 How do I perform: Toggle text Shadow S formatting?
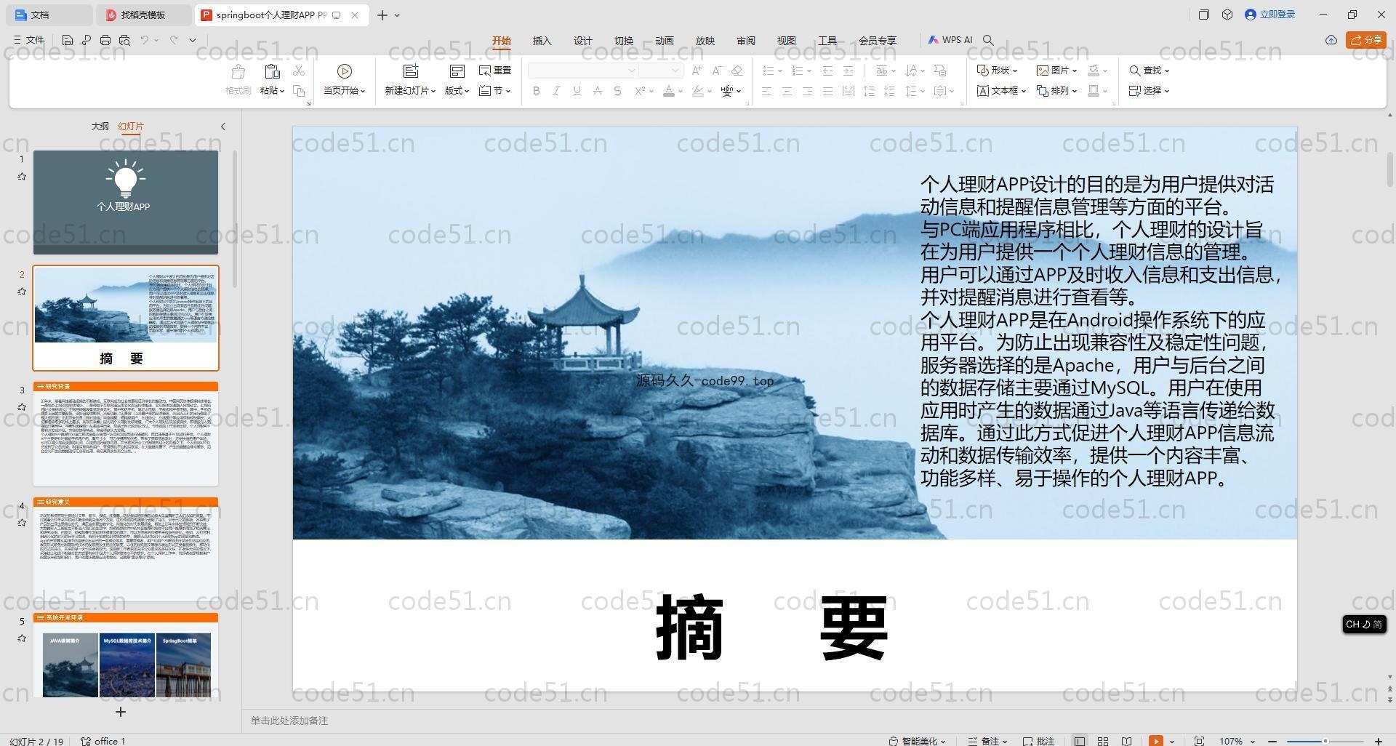point(617,91)
